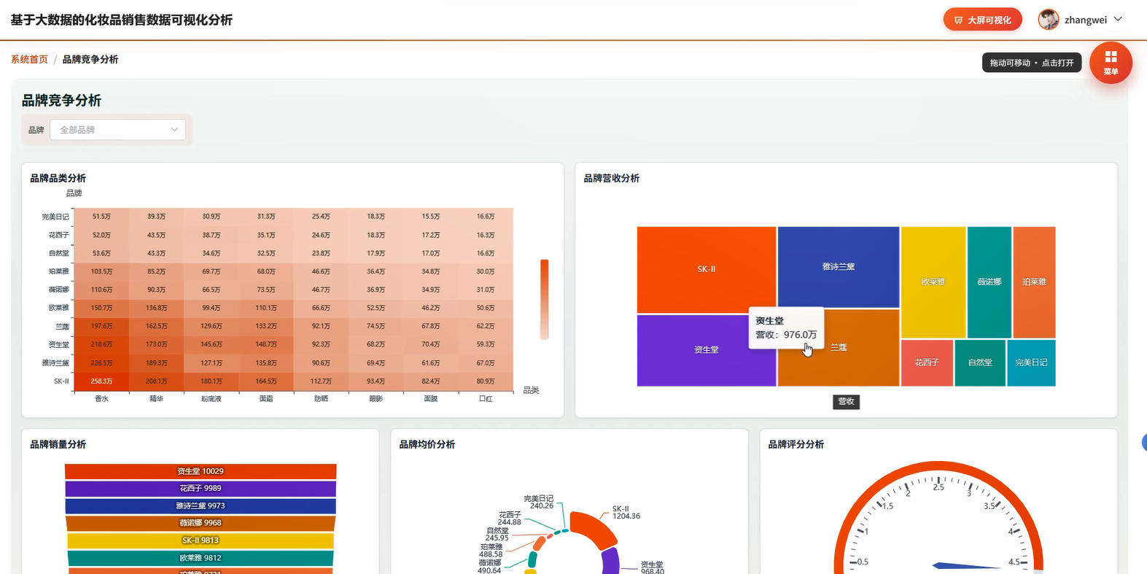The width and height of the screenshot is (1147, 574).
Task: Click the 自然堂 香水 cell 53.6万
Action: coord(101,254)
